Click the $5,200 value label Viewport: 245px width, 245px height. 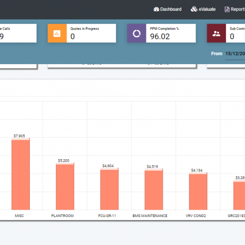point(64,161)
